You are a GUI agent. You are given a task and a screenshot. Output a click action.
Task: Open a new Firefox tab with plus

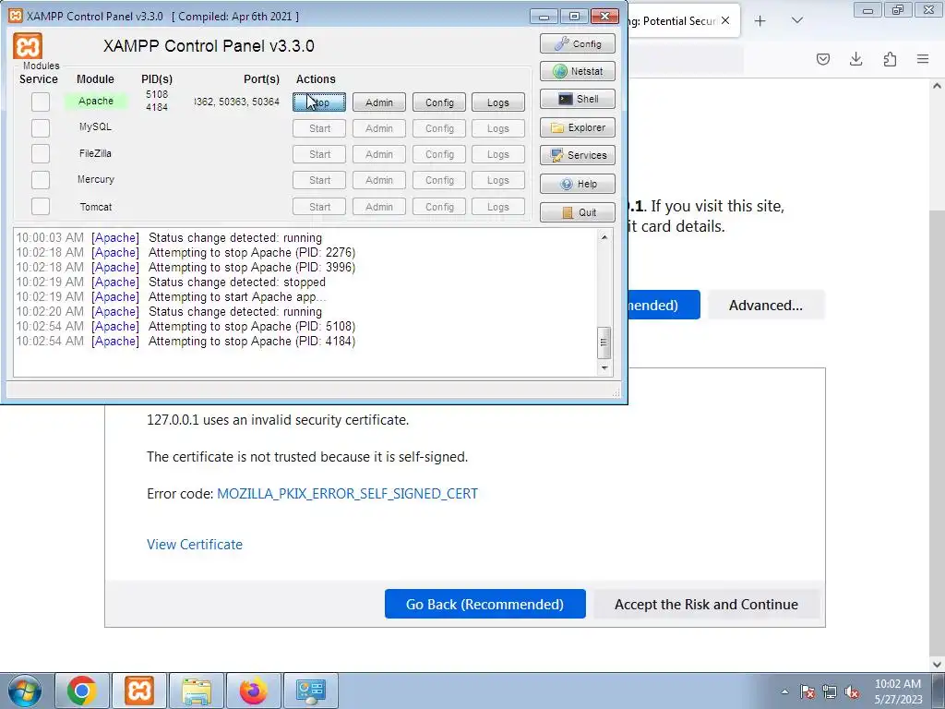pos(760,21)
